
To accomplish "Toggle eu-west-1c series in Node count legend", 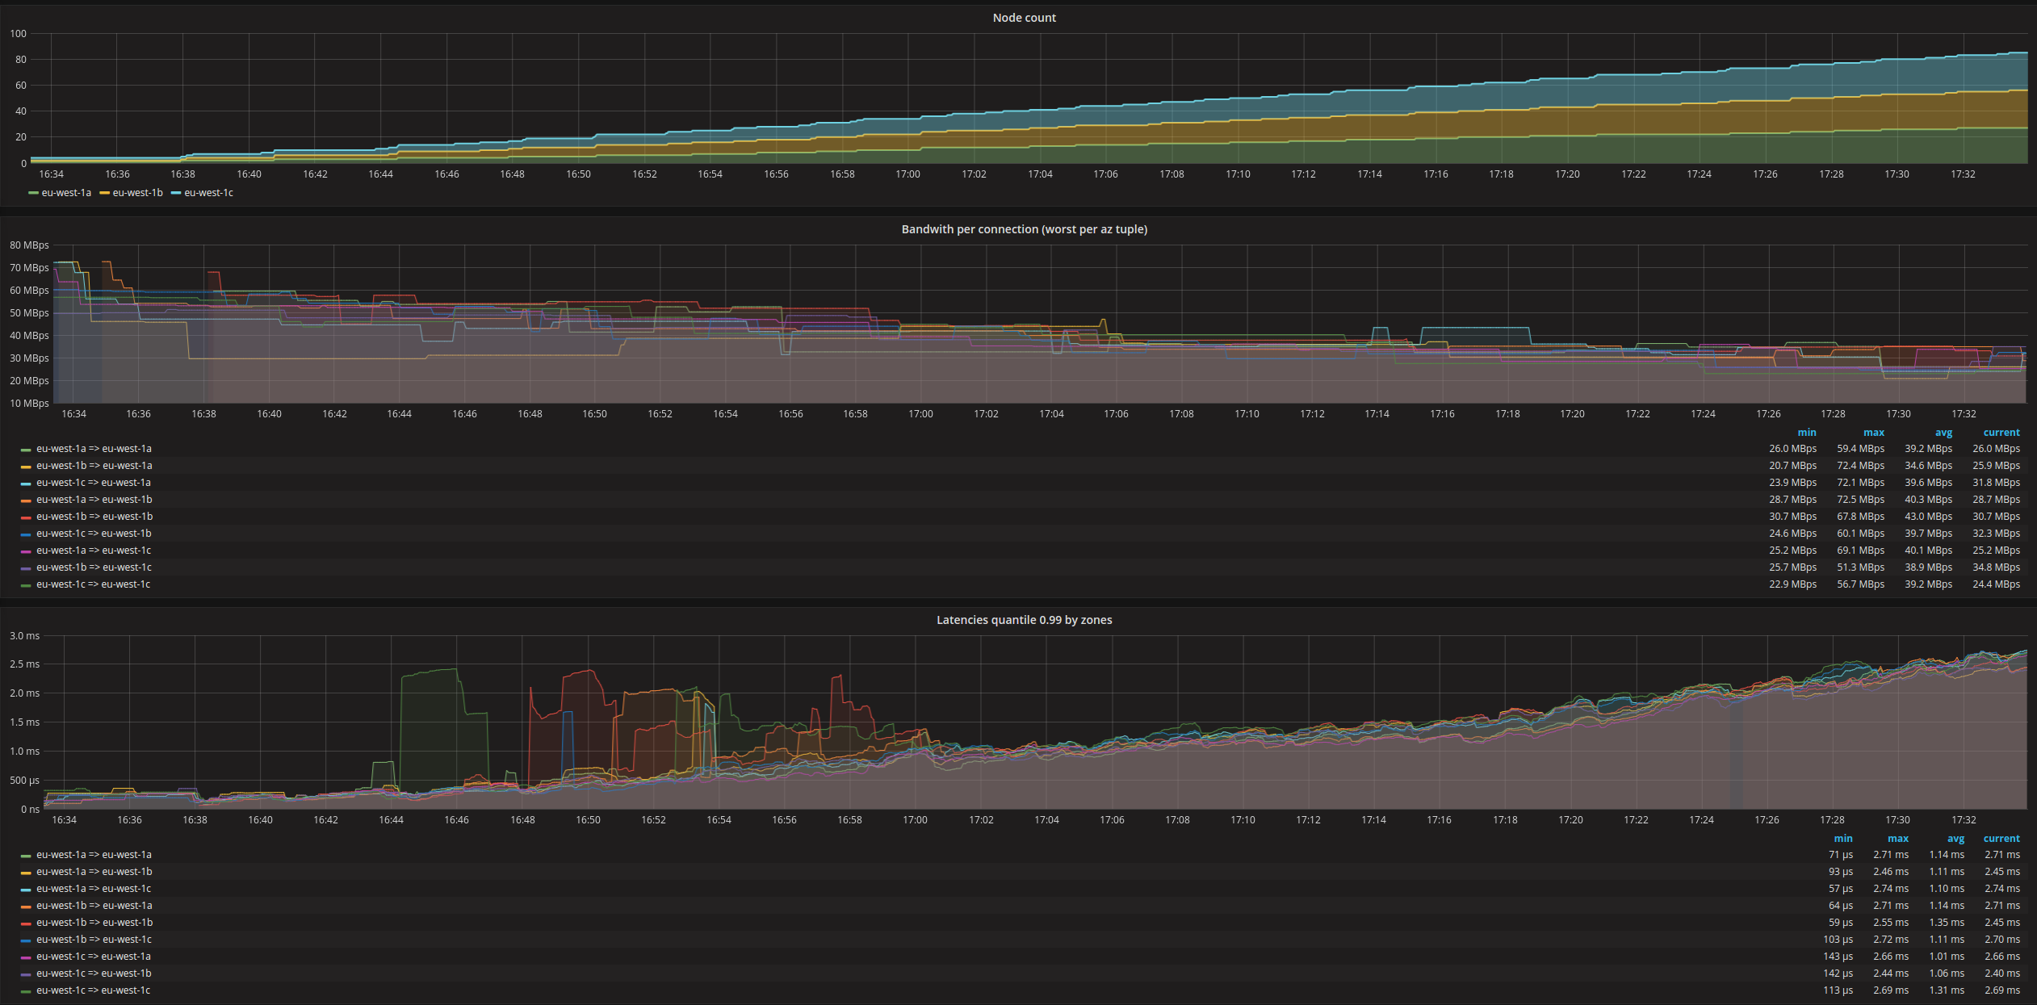I will tap(208, 193).
